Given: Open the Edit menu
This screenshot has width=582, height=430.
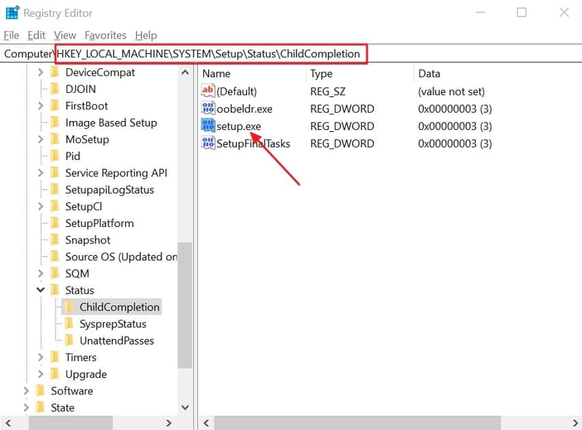Looking at the screenshot, I should (36, 35).
